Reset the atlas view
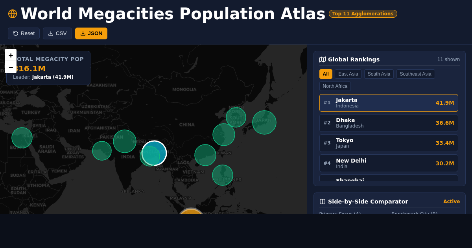The image size is (472, 248). pyautogui.click(x=24, y=33)
